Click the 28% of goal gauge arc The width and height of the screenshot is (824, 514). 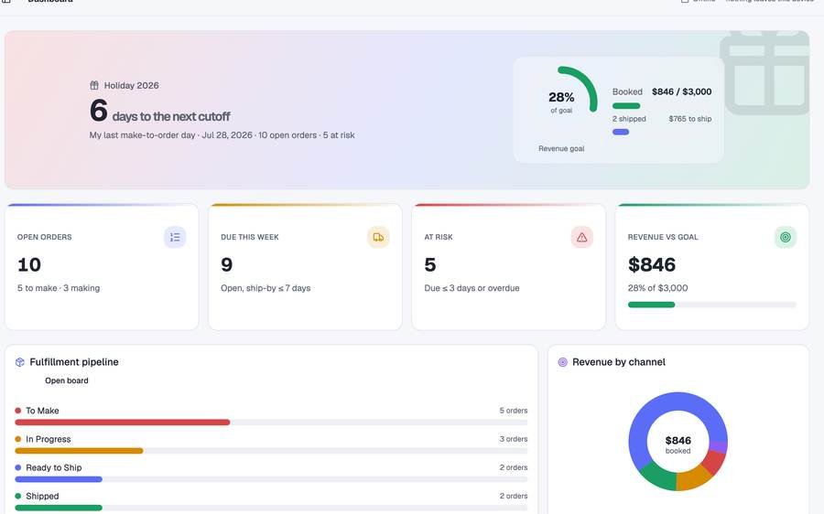click(588, 80)
